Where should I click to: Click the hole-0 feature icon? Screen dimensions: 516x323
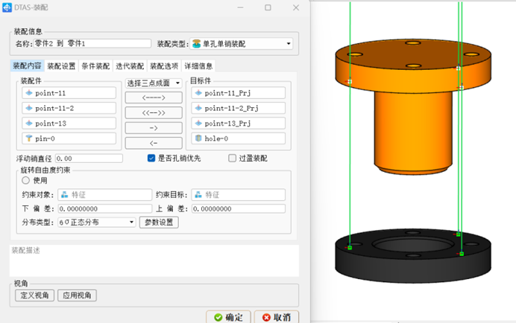tap(198, 138)
